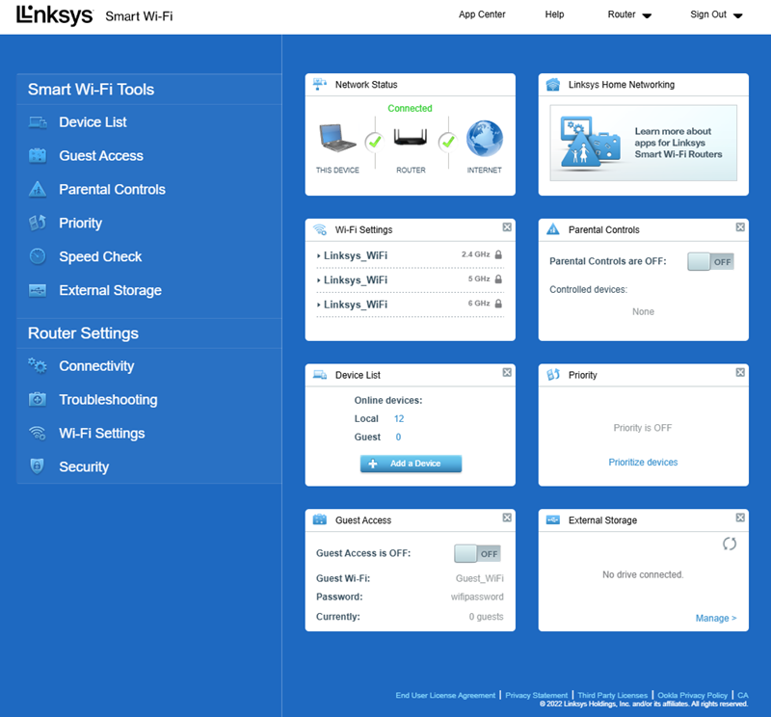Click lock icon on 2.4 GHz network

498,254
